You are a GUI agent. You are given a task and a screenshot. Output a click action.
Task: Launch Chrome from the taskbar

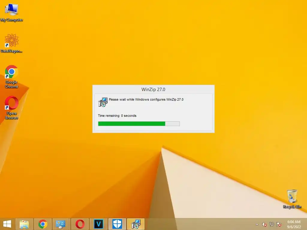tap(43, 224)
